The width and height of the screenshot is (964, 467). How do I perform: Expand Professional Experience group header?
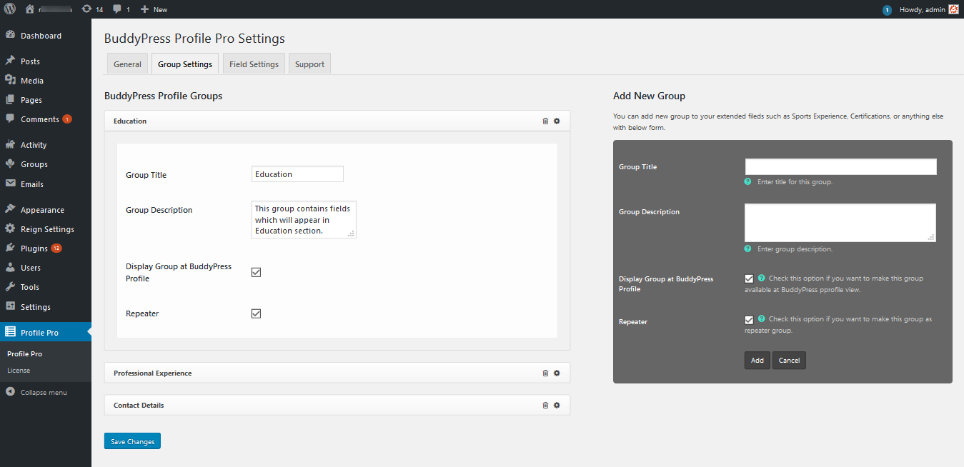(337, 373)
